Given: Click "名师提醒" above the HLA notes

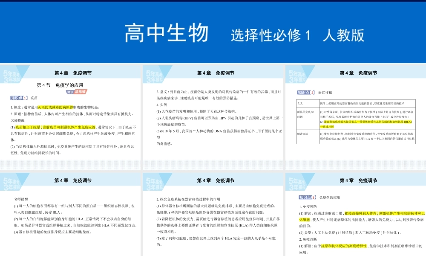Looking at the screenshot, I should pos(21,199).
